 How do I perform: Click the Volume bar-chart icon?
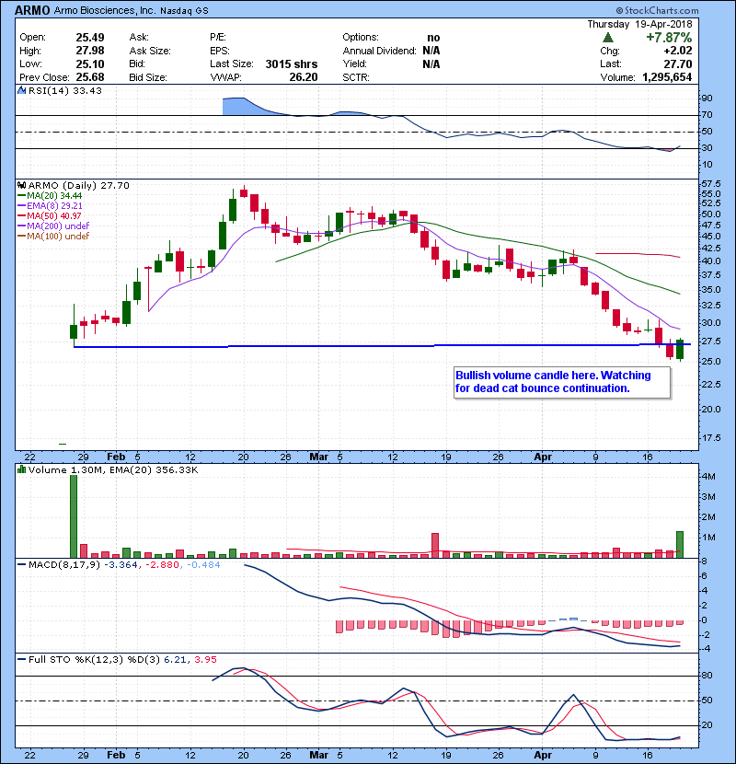(x=21, y=469)
